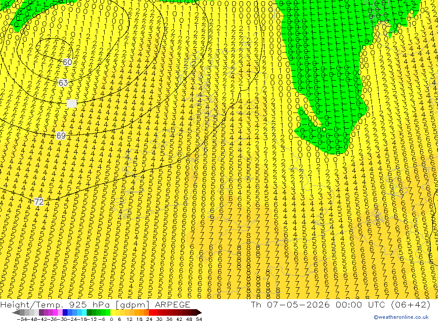Click the 69 contour height label
The height and width of the screenshot is (321, 438).
[61, 136]
